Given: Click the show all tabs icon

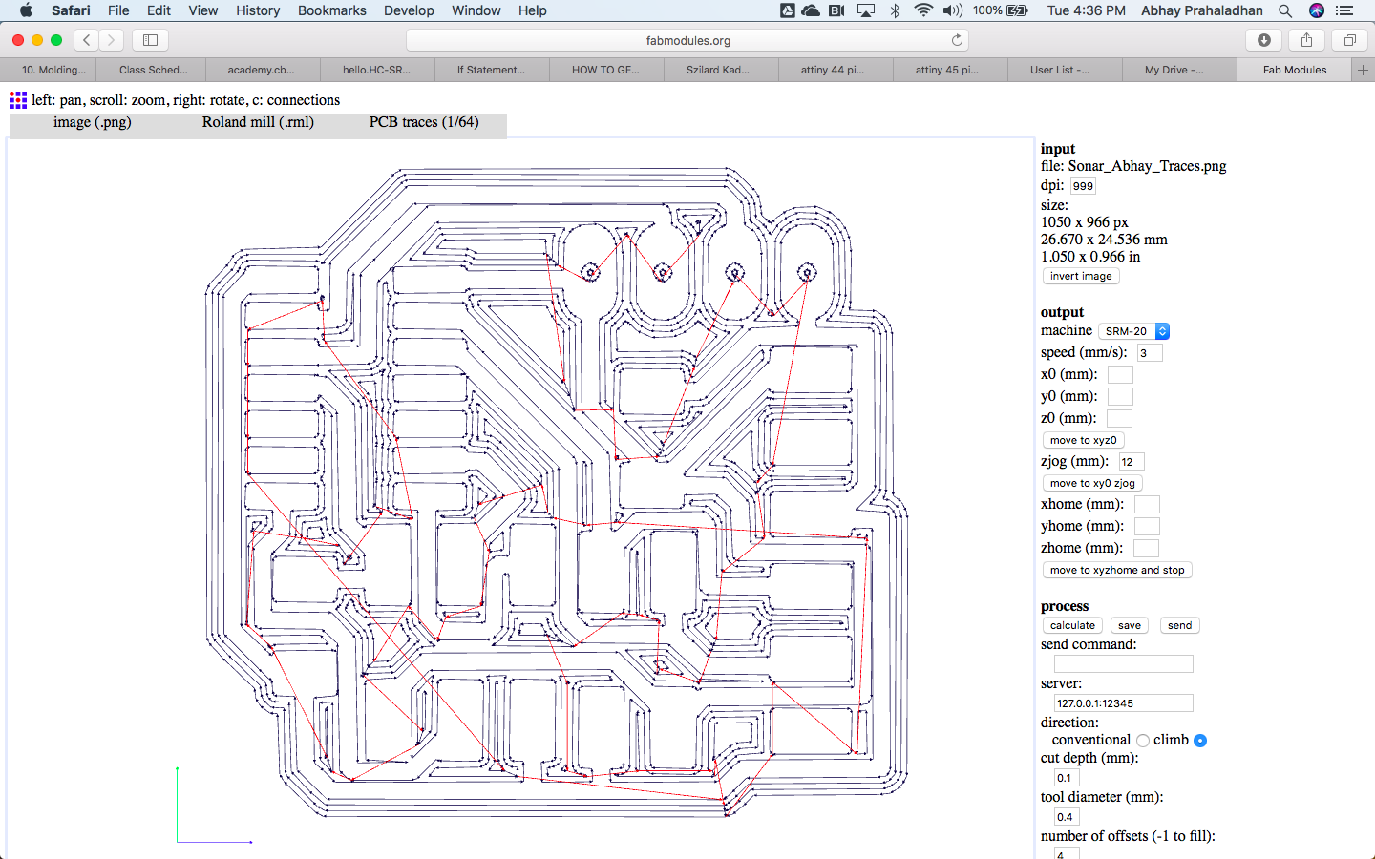Looking at the screenshot, I should [x=1349, y=40].
